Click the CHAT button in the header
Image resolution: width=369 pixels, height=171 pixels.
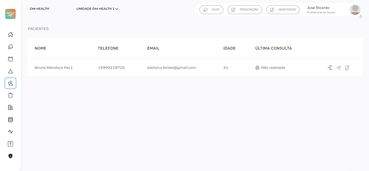pyautogui.click(x=211, y=10)
